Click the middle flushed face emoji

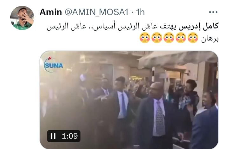click(169, 38)
